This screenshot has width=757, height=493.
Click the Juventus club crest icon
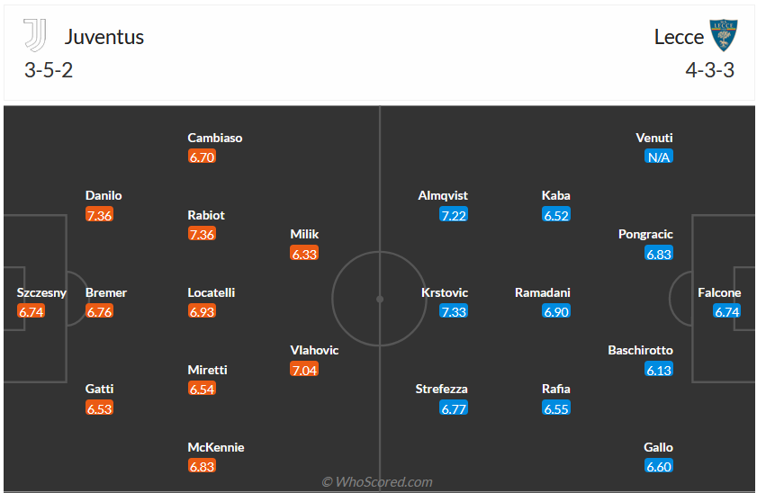click(34, 36)
